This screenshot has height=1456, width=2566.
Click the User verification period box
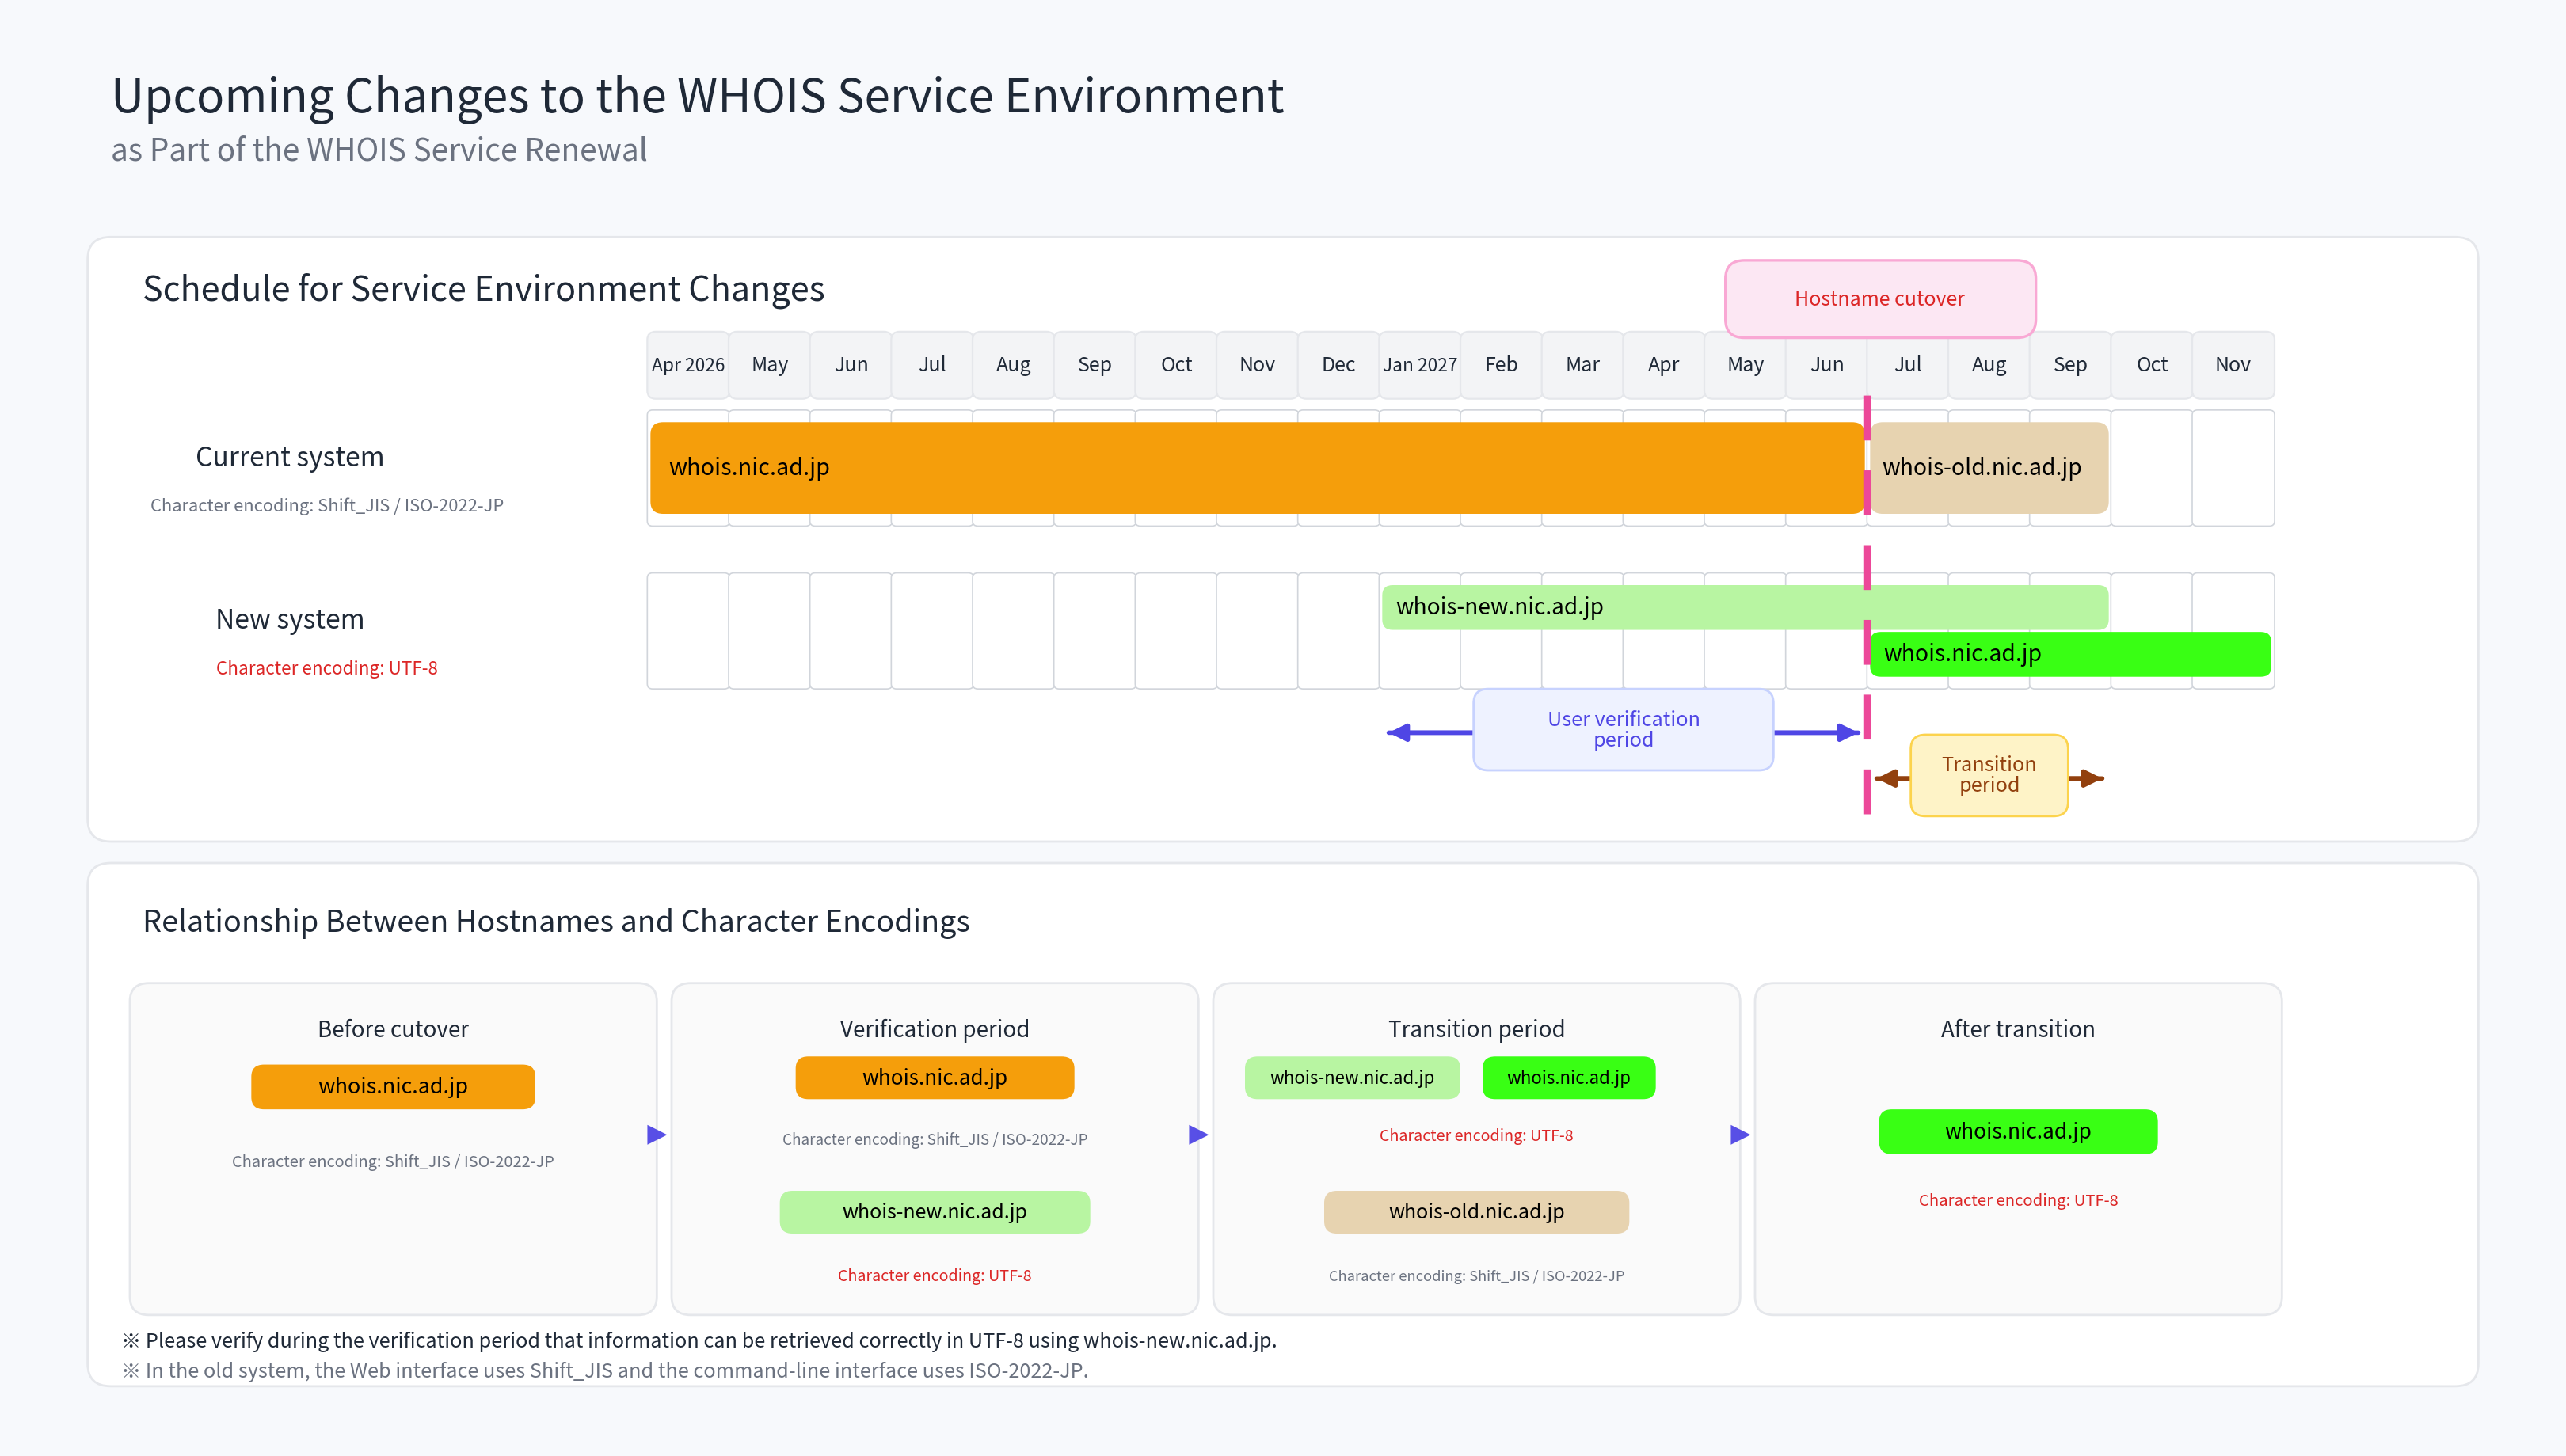1622,729
